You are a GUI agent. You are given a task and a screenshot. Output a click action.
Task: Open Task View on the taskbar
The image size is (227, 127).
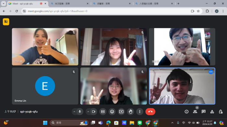point(93,123)
